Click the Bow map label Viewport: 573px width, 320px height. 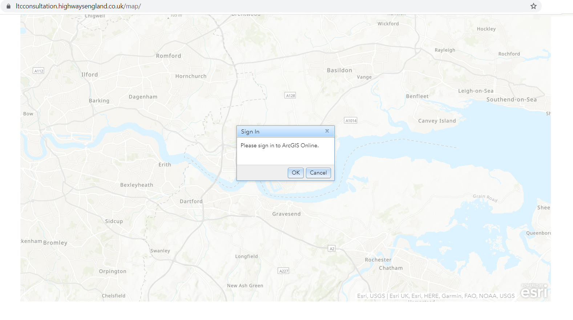click(28, 114)
